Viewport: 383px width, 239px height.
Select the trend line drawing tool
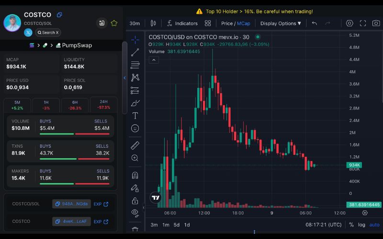pos(135,52)
